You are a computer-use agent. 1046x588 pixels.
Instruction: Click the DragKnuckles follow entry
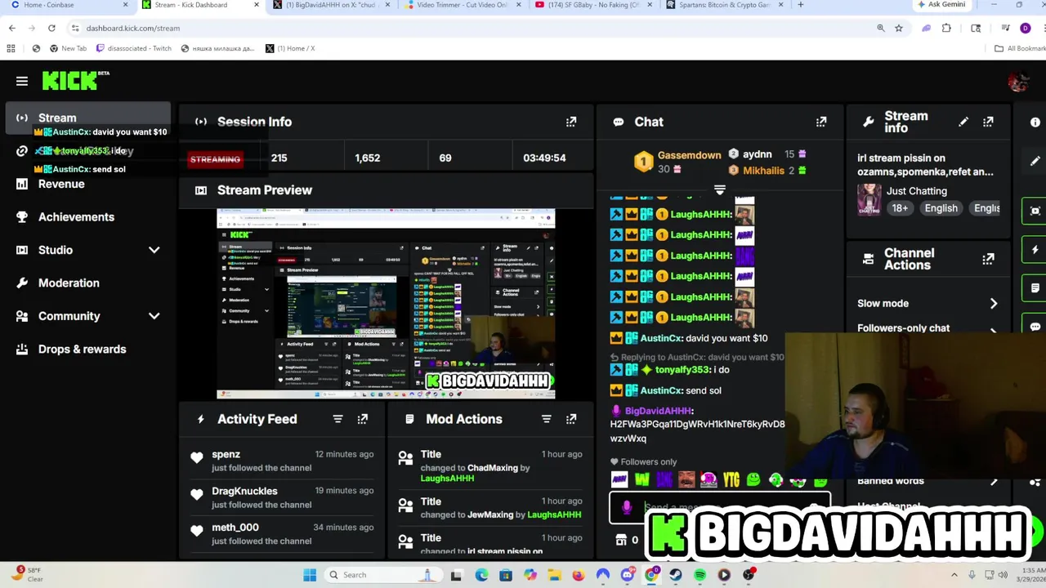point(281,497)
